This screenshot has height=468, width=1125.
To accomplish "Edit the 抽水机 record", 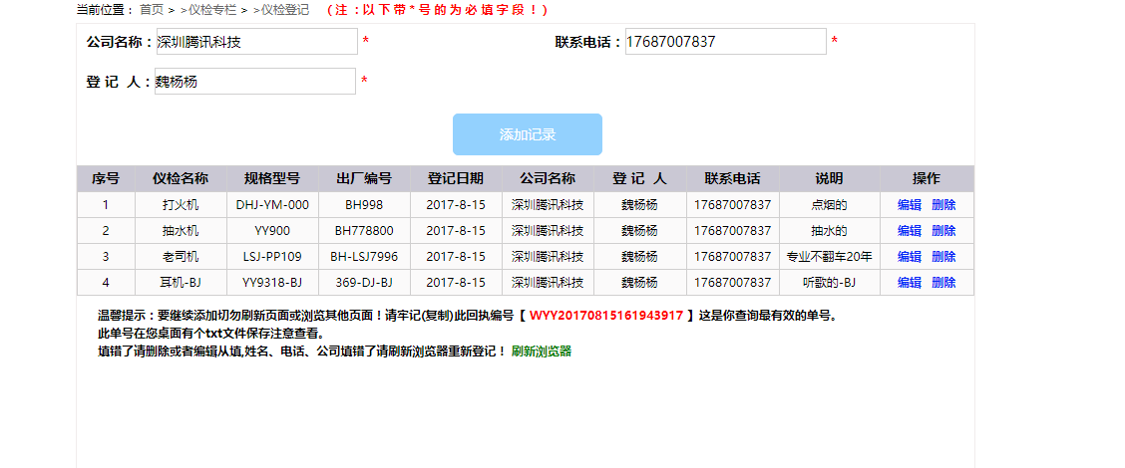I will 909,231.
